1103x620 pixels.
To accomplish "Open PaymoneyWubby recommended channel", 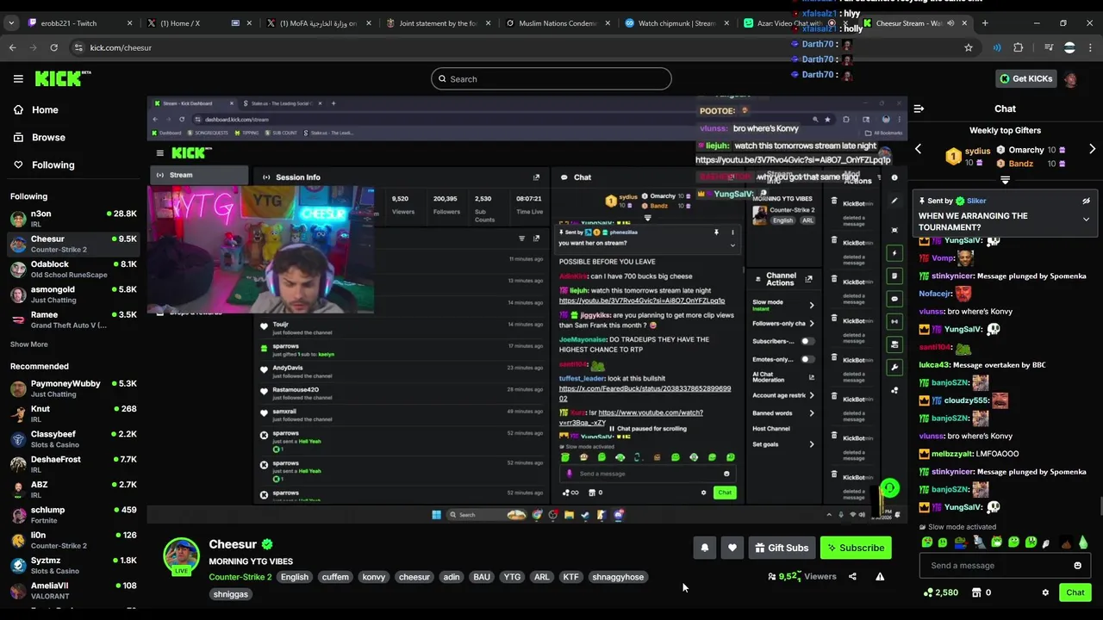I will tap(73, 388).
